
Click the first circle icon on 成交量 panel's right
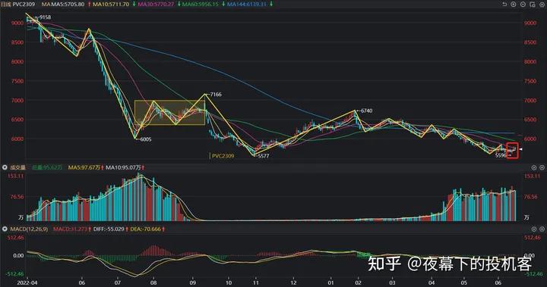[x=534, y=167]
